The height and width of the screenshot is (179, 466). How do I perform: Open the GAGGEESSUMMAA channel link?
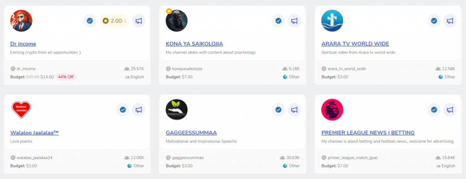pos(192,133)
